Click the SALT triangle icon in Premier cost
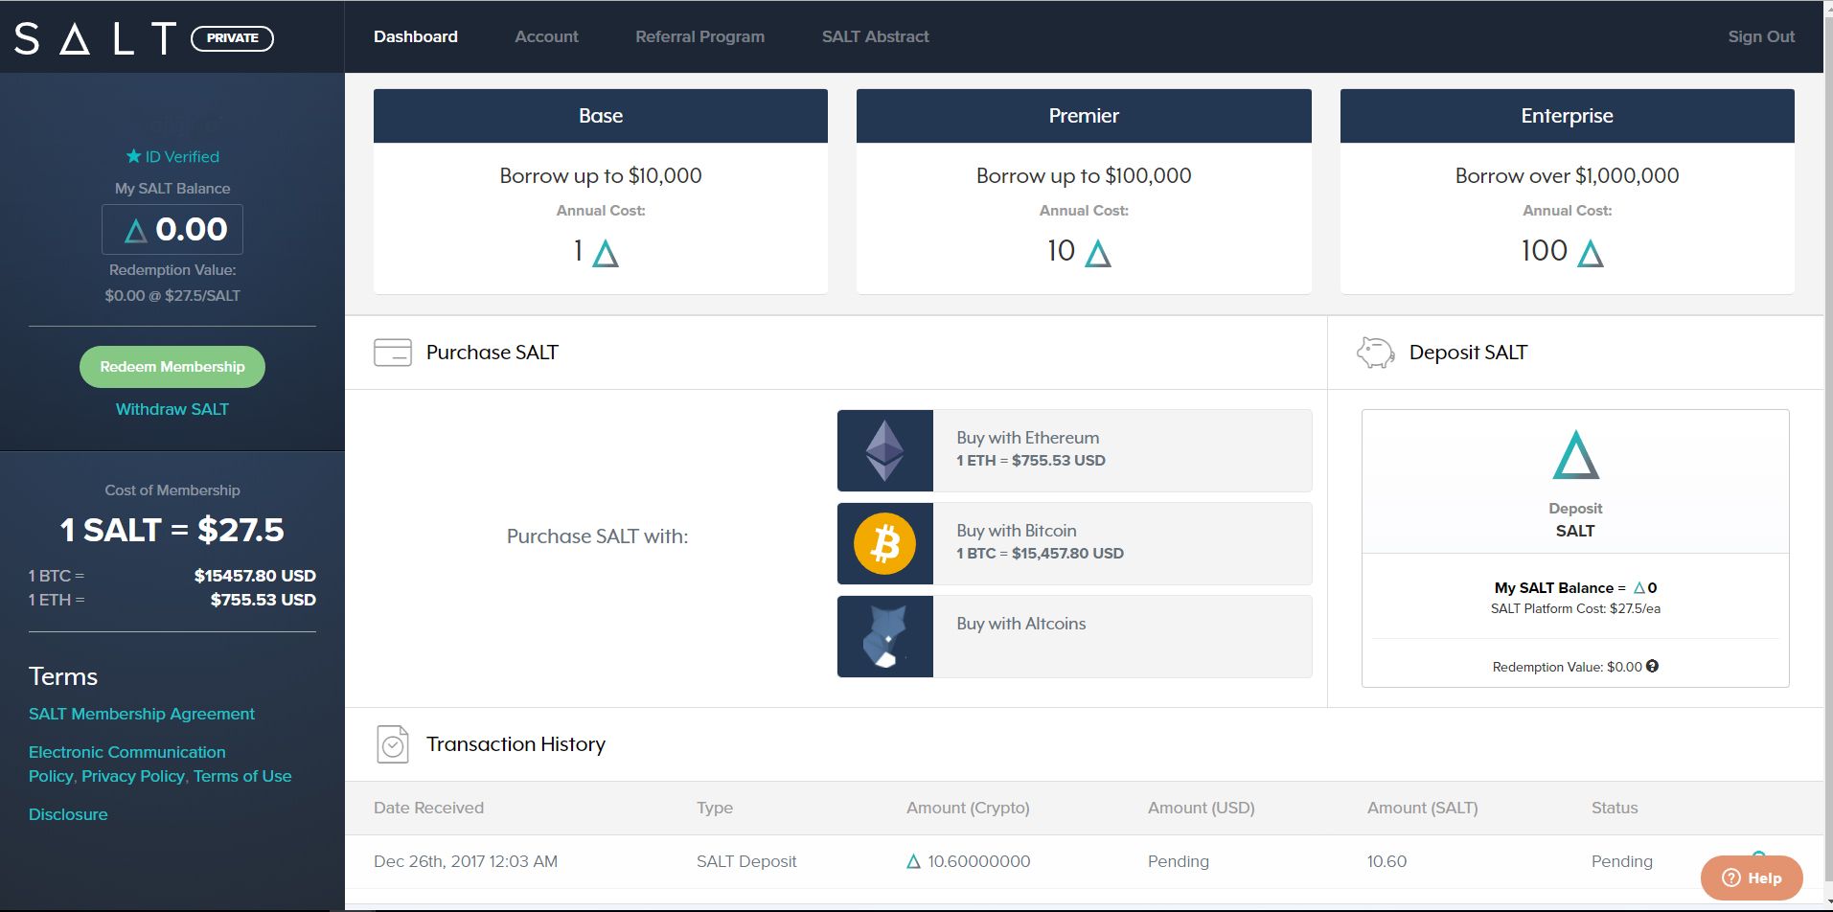This screenshot has width=1833, height=912. (1098, 254)
